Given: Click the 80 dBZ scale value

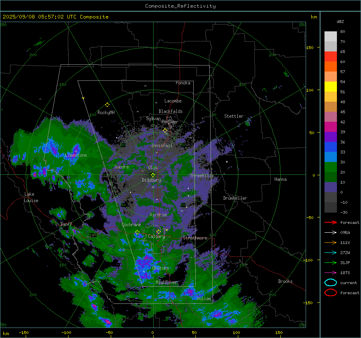Looking at the screenshot, I should (x=343, y=32).
